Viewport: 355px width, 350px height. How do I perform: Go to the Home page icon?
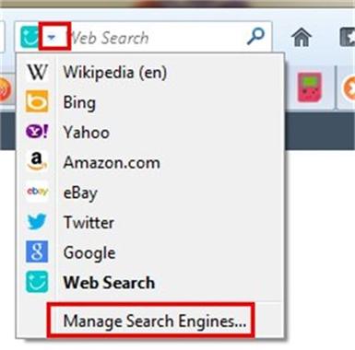302,37
